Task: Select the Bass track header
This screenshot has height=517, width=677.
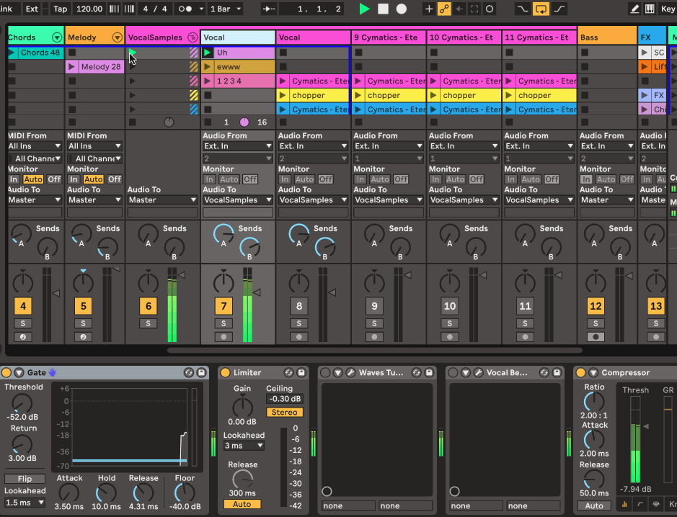Action: [x=607, y=37]
